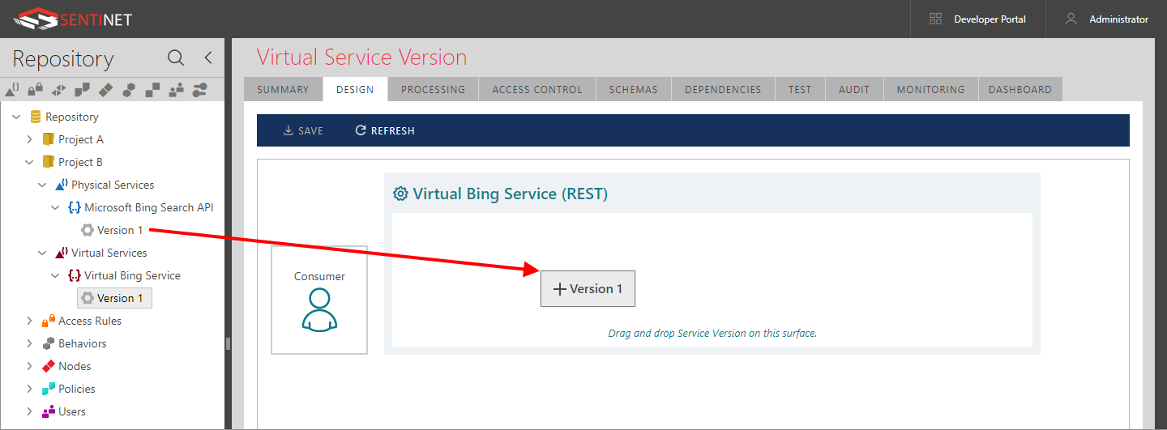
Task: Switch to the Design tab
Action: coord(355,89)
